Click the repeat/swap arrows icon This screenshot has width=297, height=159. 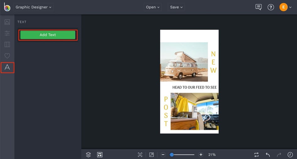(x=256, y=155)
